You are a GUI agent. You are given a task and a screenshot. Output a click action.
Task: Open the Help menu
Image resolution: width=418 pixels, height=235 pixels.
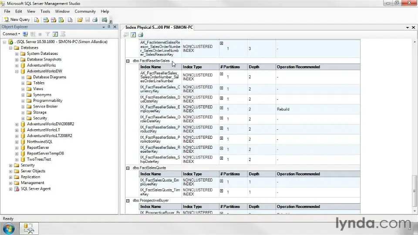coord(105,11)
